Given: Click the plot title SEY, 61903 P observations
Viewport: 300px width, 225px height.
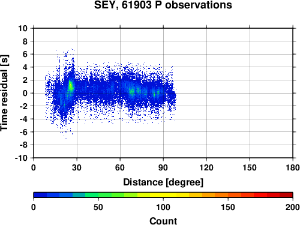Looking at the screenshot, I should [163, 5].
